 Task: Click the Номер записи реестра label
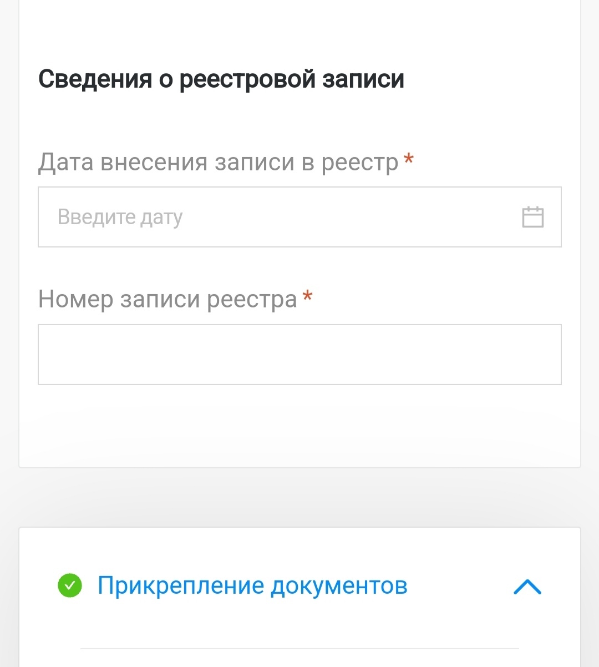167,300
